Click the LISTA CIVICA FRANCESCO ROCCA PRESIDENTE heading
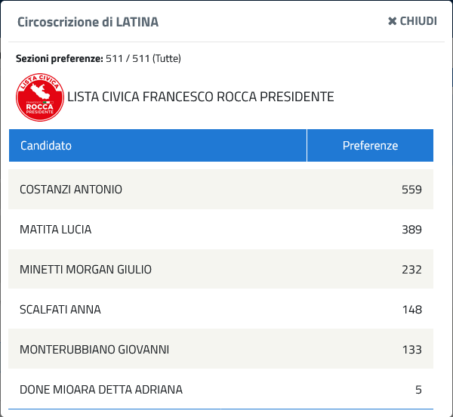 (201, 97)
